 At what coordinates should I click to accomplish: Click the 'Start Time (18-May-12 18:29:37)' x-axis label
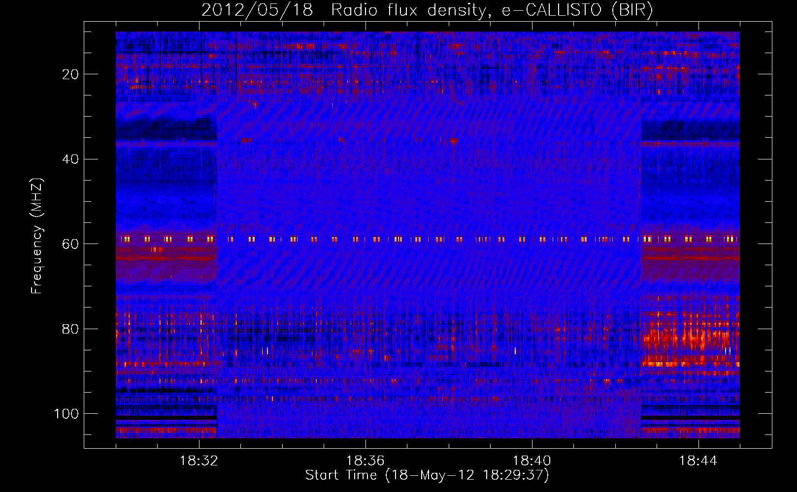(x=427, y=475)
